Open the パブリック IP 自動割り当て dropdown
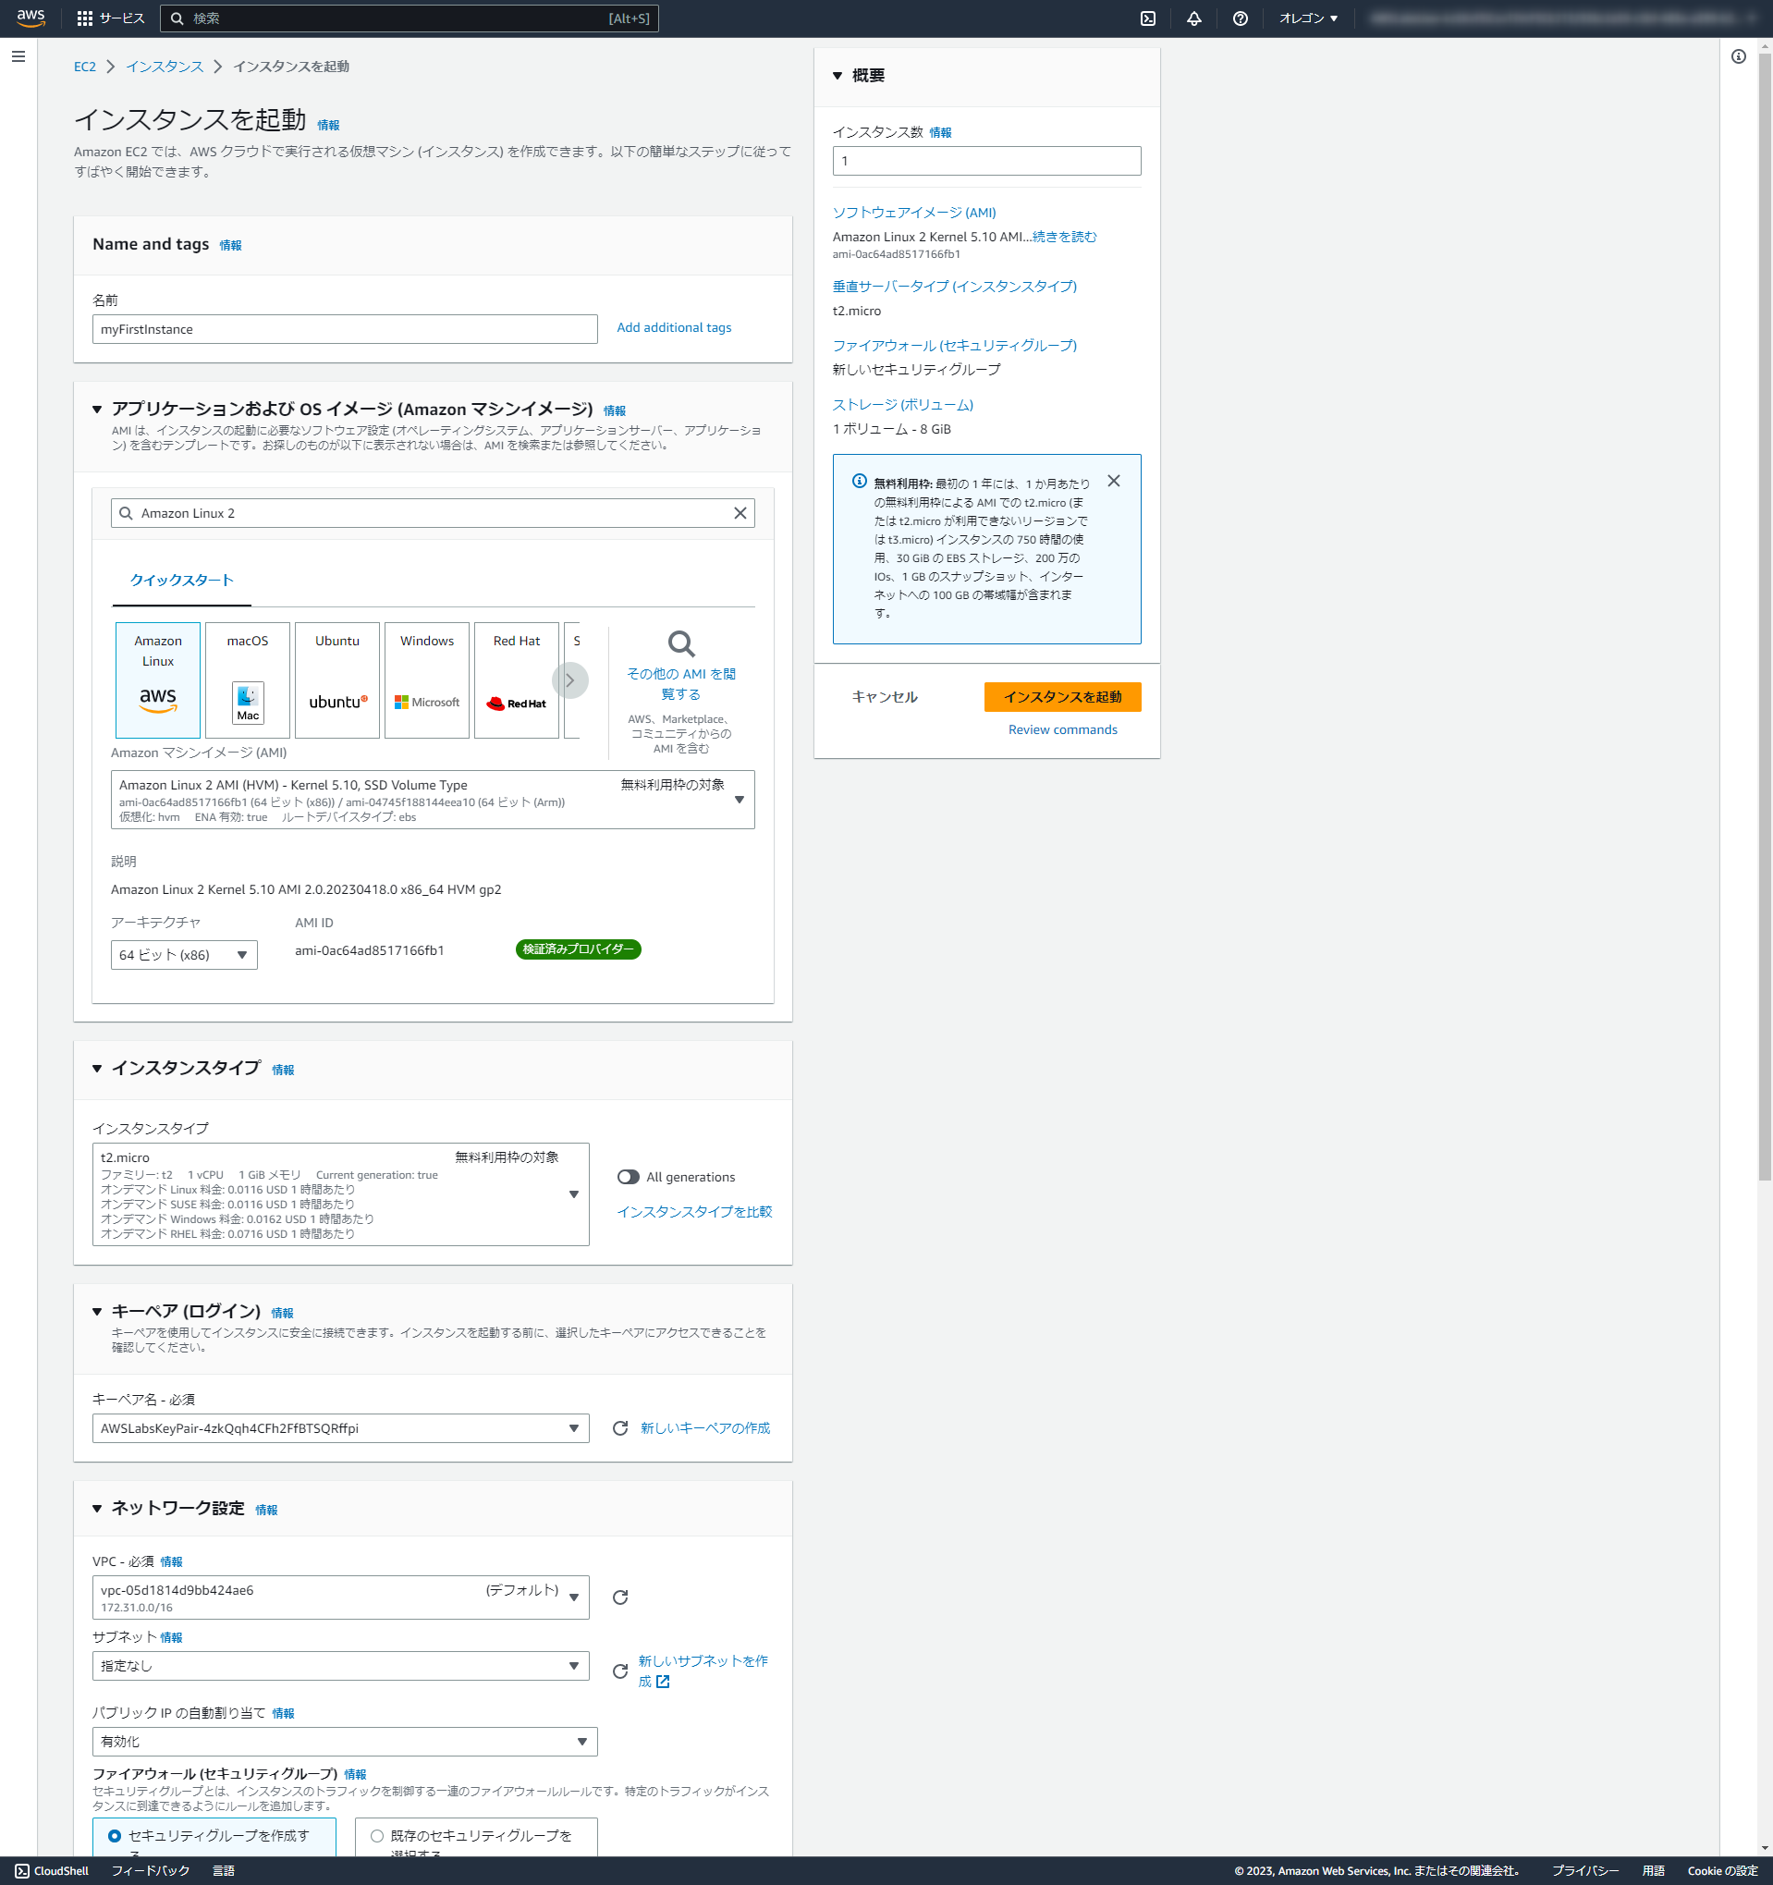This screenshot has height=1885, width=1773. click(583, 1741)
